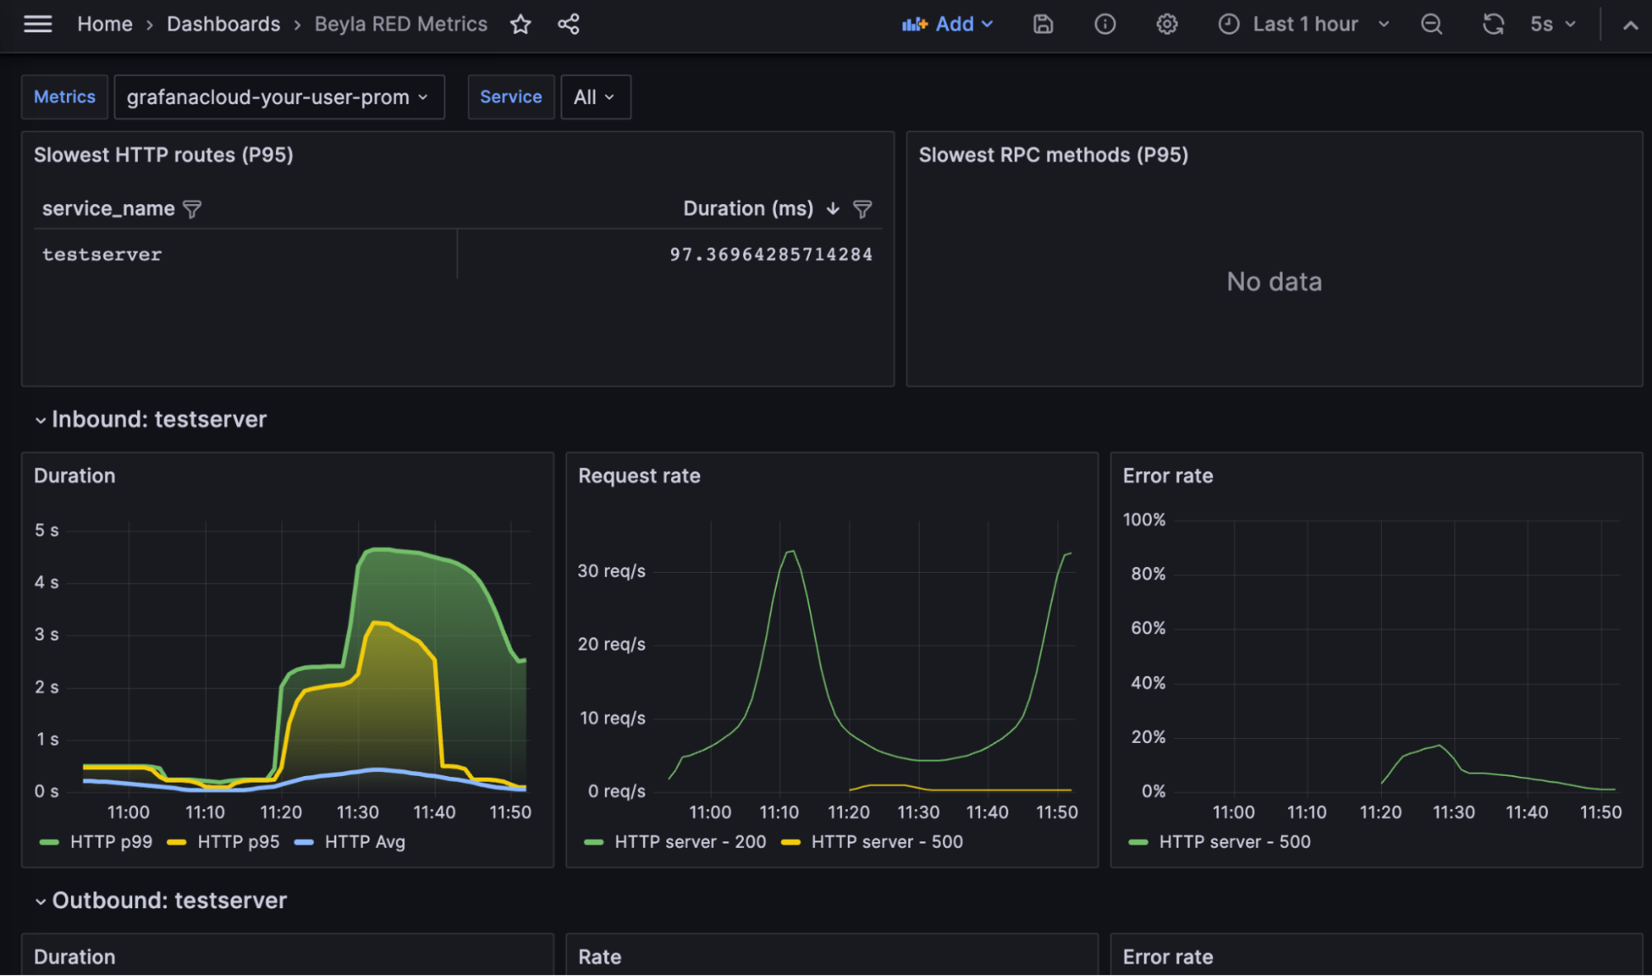Screen dimensions: 1652x976
Task: Open the dashboard info icon
Action: pyautogui.click(x=1104, y=24)
